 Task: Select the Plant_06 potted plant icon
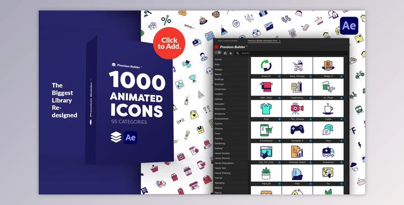coord(266,173)
